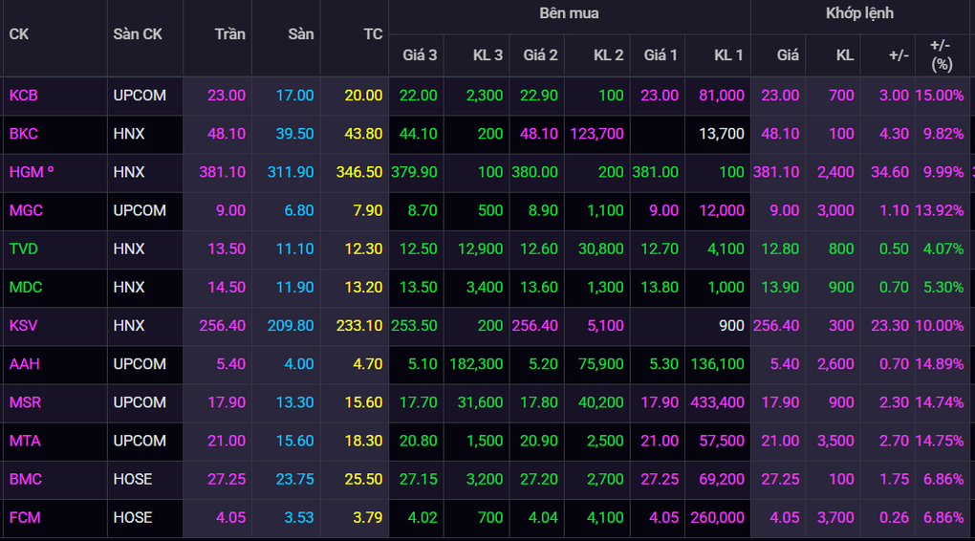
Task: Click MGC percent change 13.92%
Action: (939, 210)
